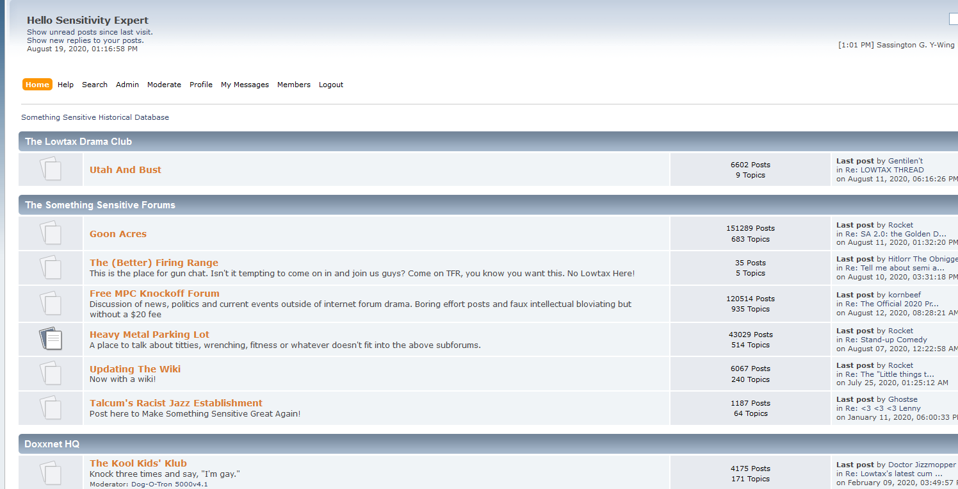
Task: Open the Updating The Wiki forum
Action: pos(135,369)
